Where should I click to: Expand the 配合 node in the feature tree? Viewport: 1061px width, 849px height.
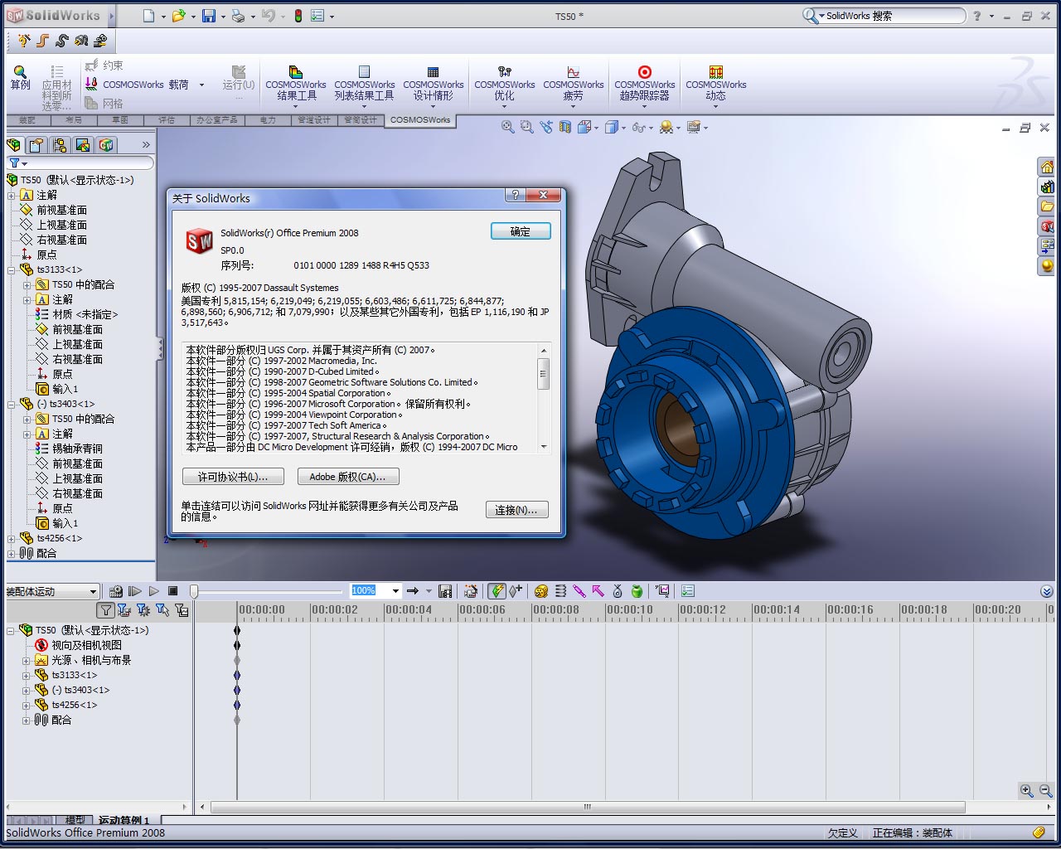[x=12, y=554]
